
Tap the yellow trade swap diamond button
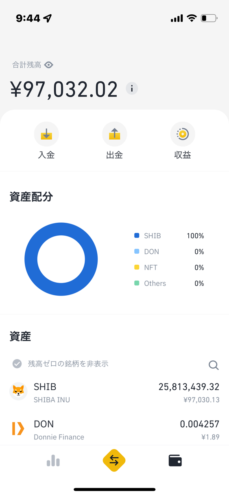[114, 460]
